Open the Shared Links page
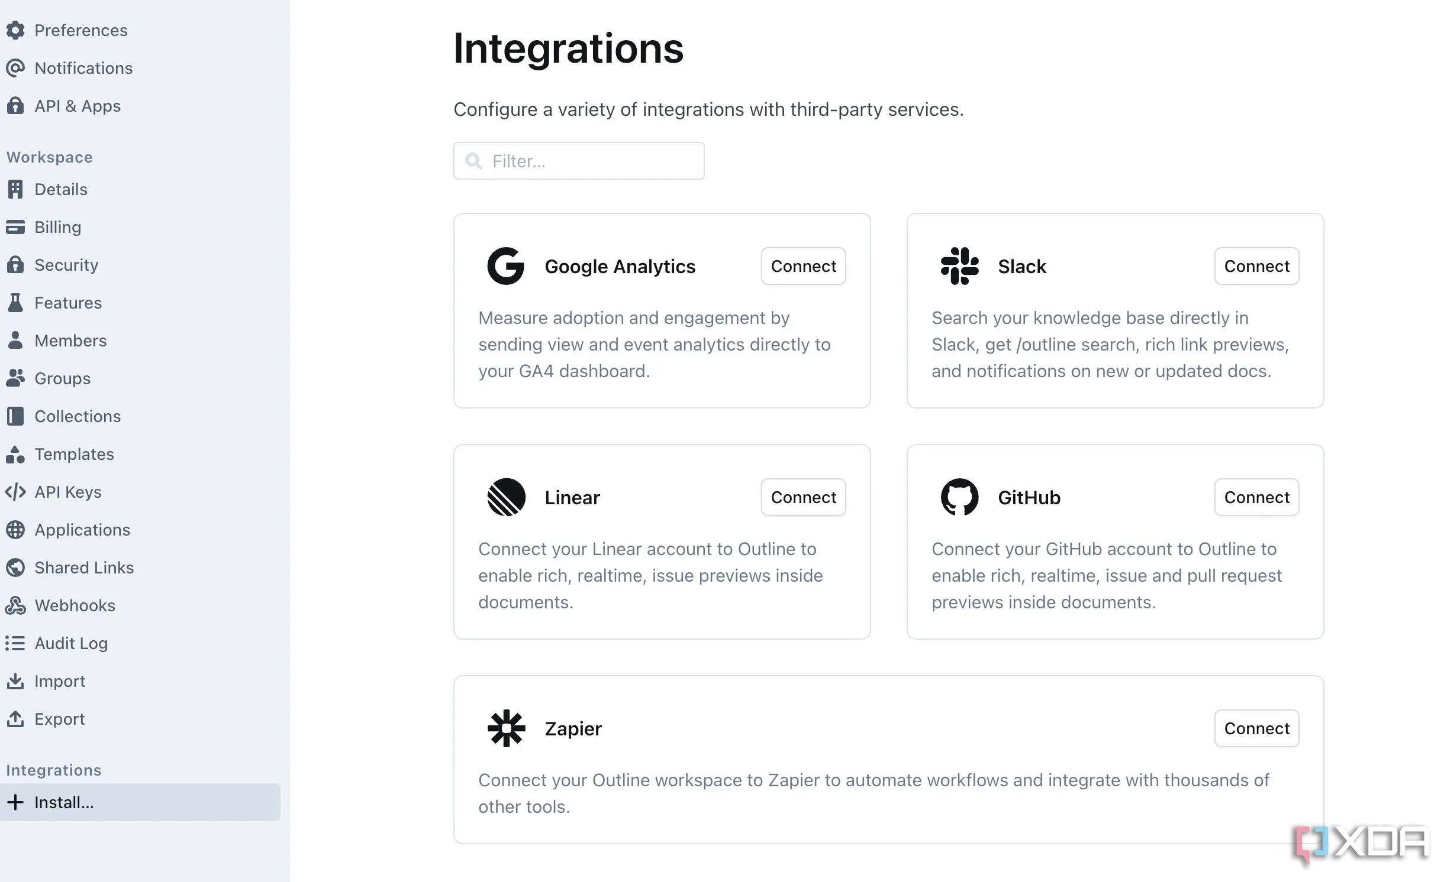This screenshot has width=1444, height=882. click(x=140, y=568)
